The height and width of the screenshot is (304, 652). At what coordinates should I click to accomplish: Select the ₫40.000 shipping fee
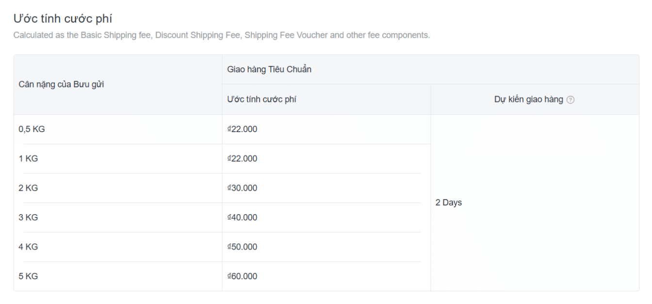(x=242, y=218)
